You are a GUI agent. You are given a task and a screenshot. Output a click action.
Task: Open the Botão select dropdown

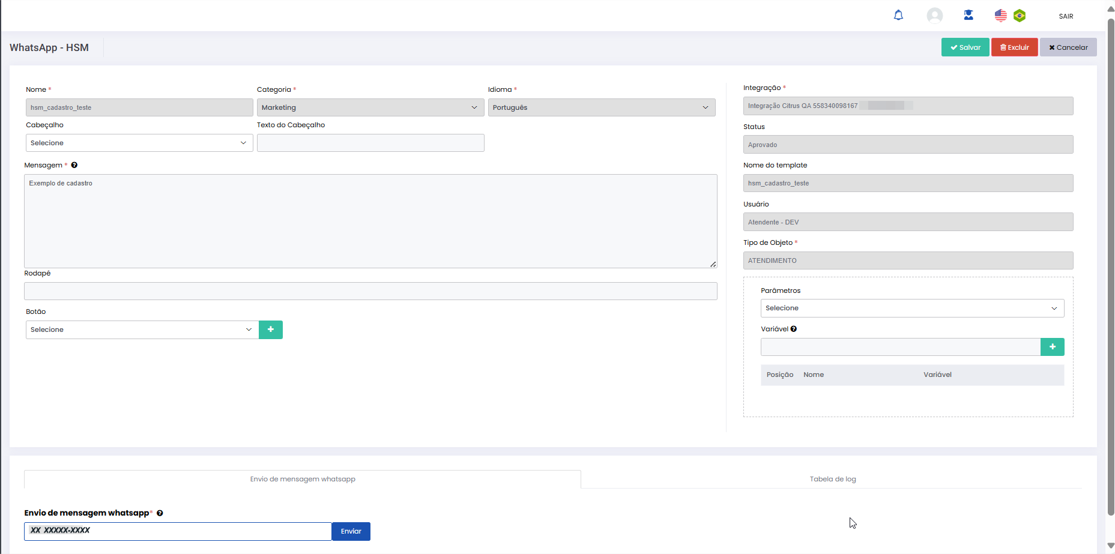[142, 330]
